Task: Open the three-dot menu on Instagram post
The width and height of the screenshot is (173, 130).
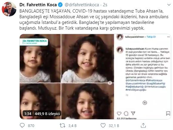Action: click(169, 37)
